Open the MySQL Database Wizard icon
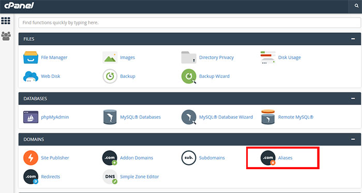Screen dimensions: 362x193 pyautogui.click(x=189, y=117)
